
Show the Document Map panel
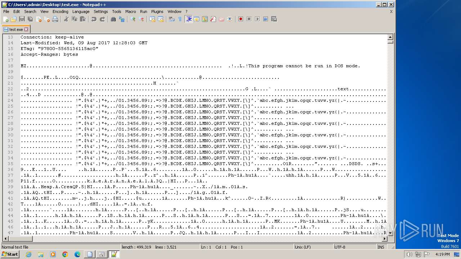click(205, 19)
